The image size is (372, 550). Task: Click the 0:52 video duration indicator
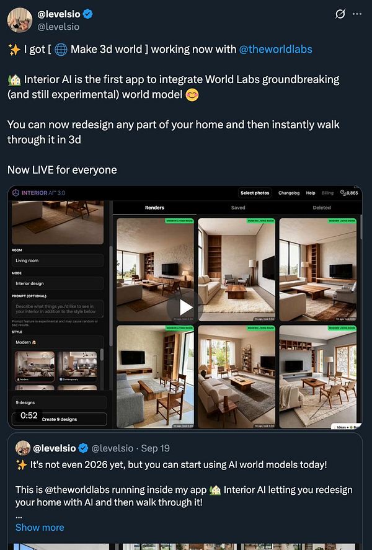click(x=28, y=415)
